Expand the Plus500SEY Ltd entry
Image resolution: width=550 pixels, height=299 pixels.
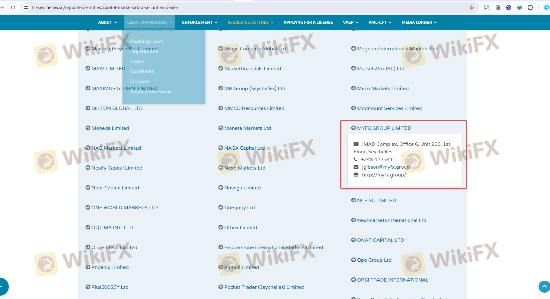[x=110, y=287]
